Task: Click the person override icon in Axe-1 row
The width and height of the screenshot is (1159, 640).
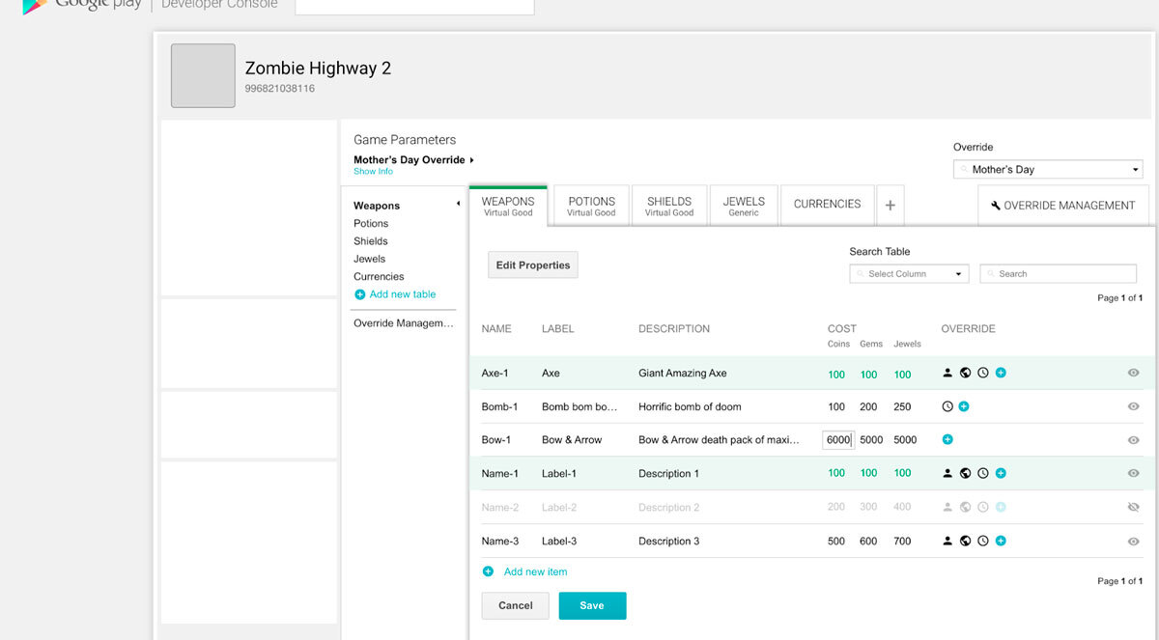Action: coord(947,373)
